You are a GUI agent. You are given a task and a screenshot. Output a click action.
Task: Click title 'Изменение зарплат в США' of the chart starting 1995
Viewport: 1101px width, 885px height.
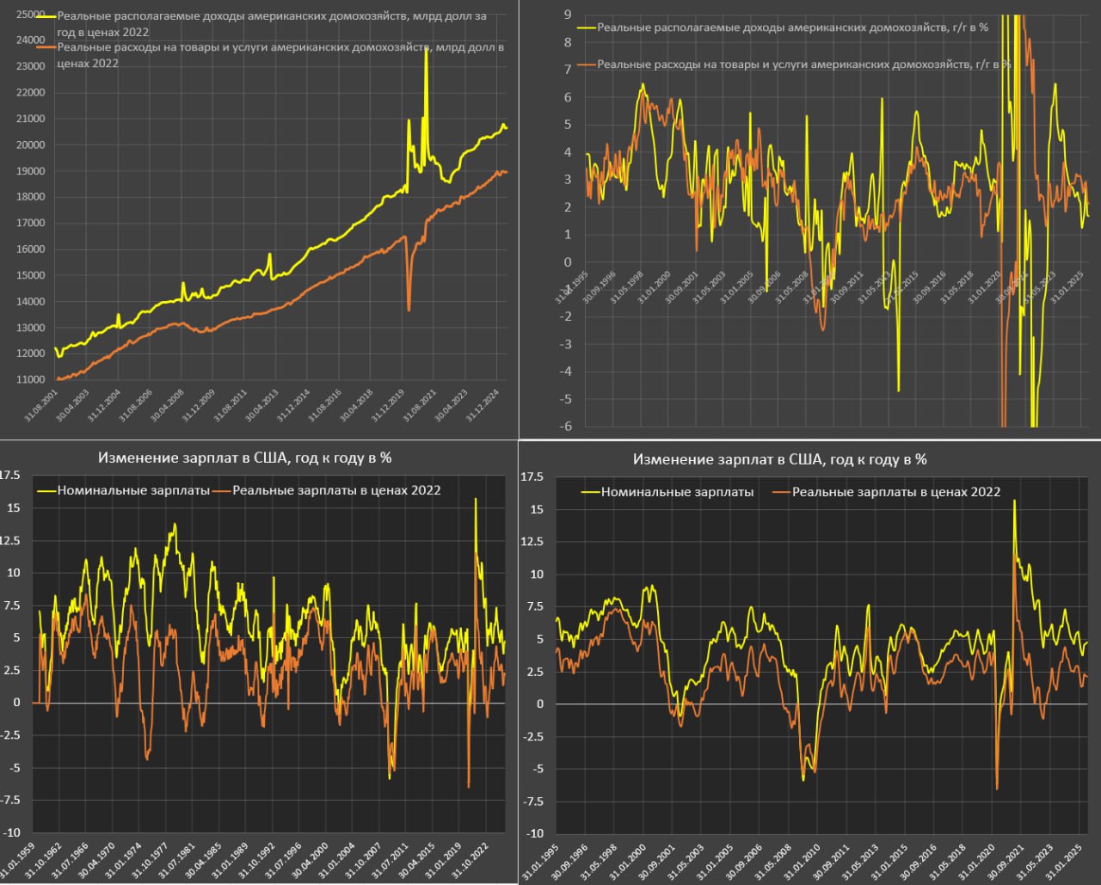780,459
